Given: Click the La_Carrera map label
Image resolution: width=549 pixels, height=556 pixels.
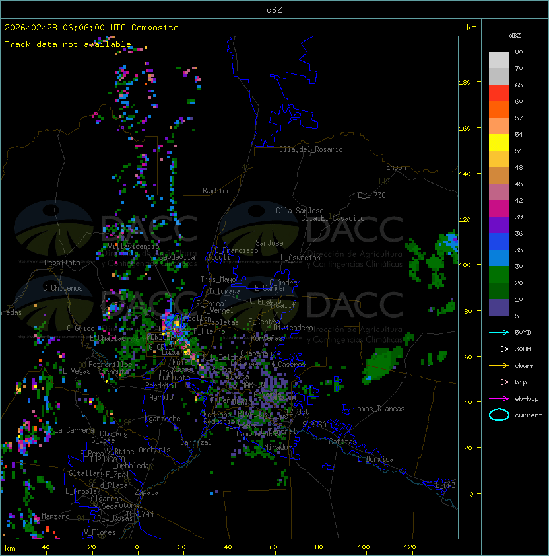Looking at the screenshot, I should [x=74, y=430].
